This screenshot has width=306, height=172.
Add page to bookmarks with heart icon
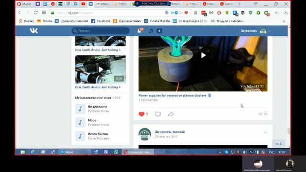186,13
